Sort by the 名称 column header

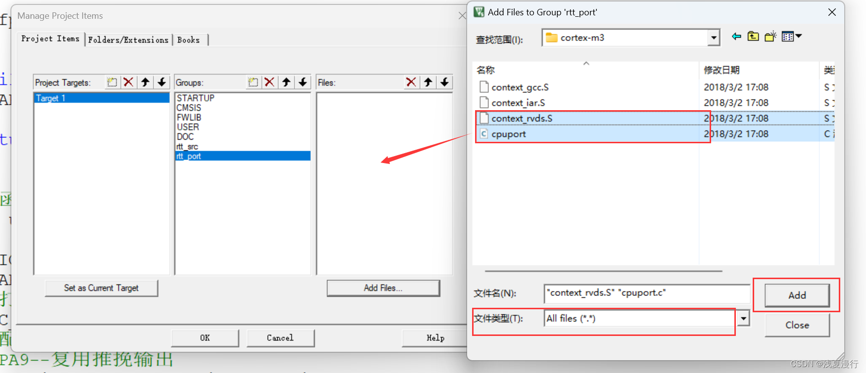486,70
